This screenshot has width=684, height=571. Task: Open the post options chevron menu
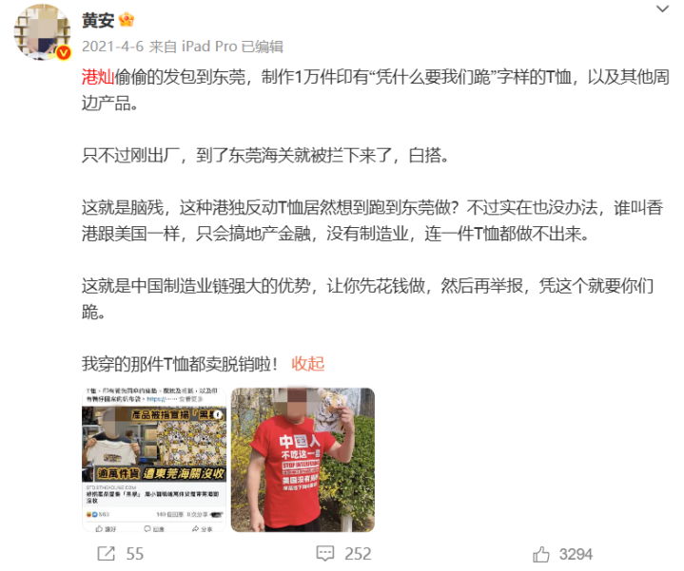point(662,9)
